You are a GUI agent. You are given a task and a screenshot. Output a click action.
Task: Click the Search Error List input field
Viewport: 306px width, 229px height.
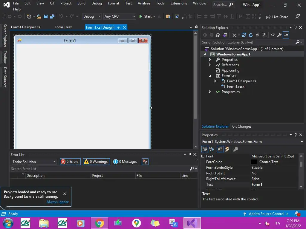point(100,169)
